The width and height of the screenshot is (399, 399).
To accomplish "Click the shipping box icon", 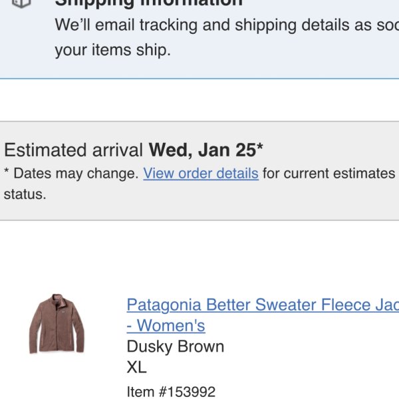I will point(22,3).
